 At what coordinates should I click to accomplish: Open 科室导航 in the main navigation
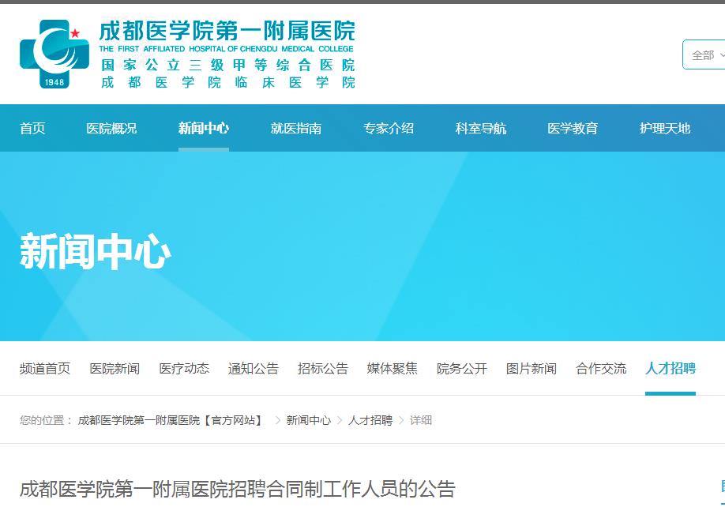click(x=480, y=128)
